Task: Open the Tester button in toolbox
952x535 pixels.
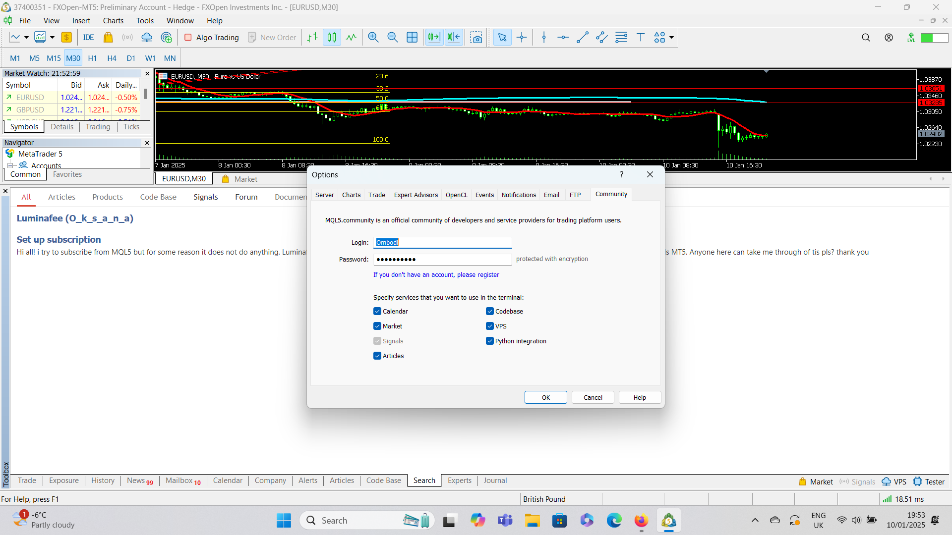Action: pyautogui.click(x=929, y=481)
